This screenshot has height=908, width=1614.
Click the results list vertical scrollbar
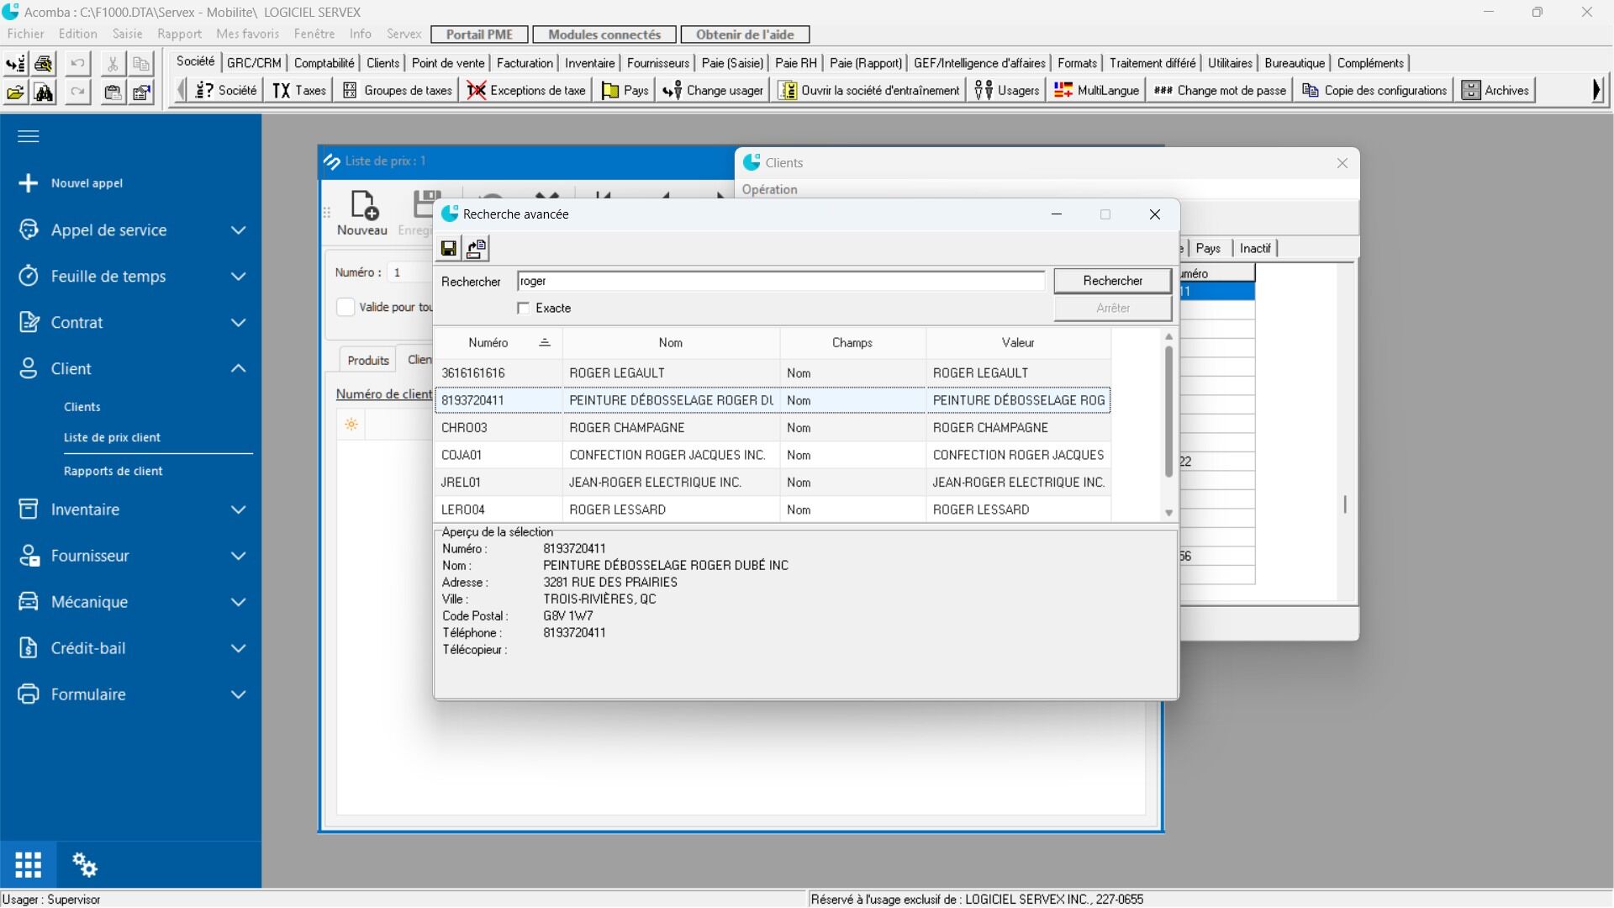(x=1168, y=412)
